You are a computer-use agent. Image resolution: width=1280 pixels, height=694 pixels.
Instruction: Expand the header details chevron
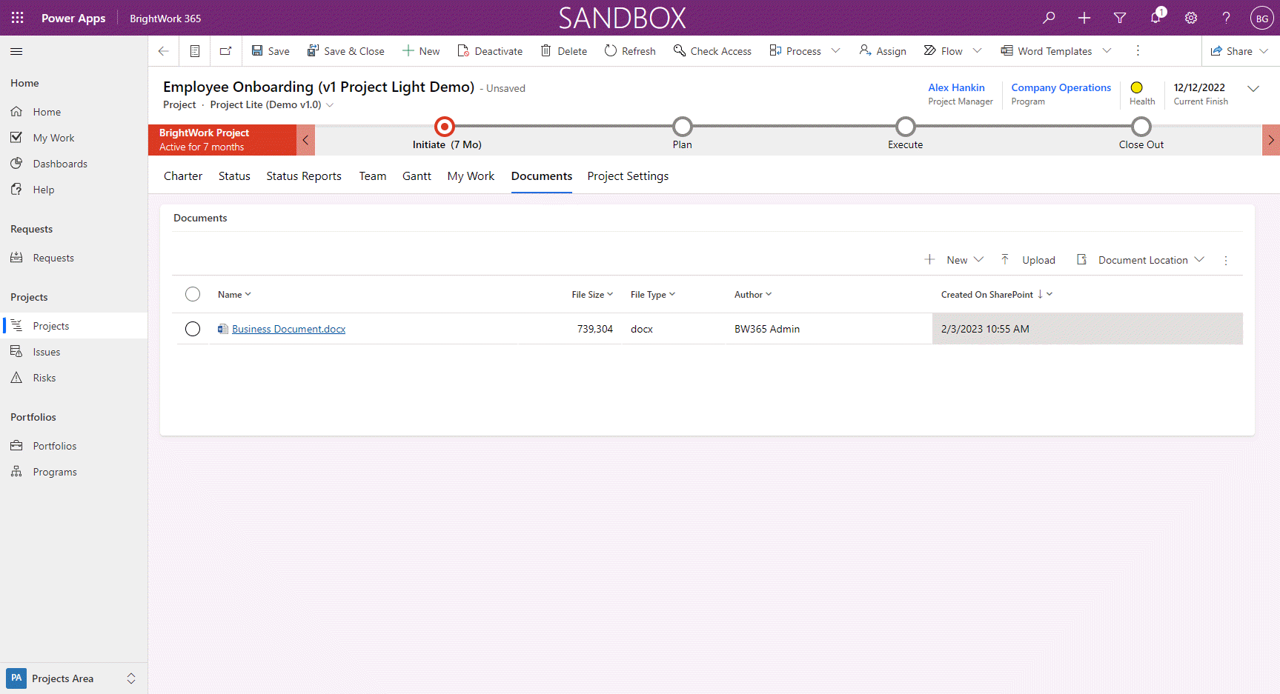tap(1253, 89)
